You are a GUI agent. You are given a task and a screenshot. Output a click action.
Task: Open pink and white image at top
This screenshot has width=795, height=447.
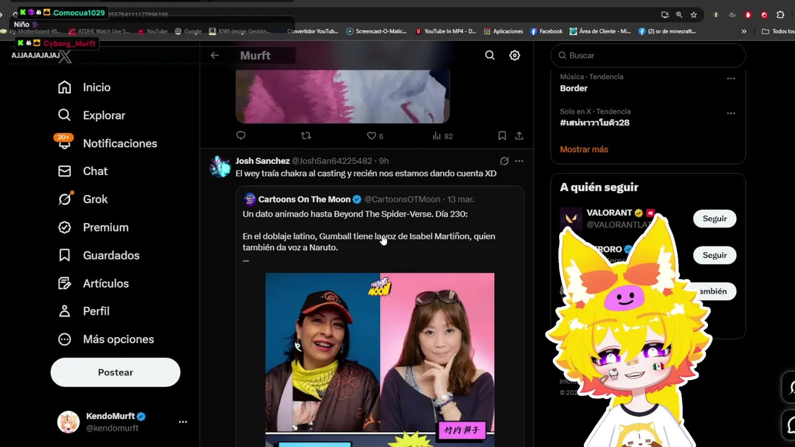342,96
